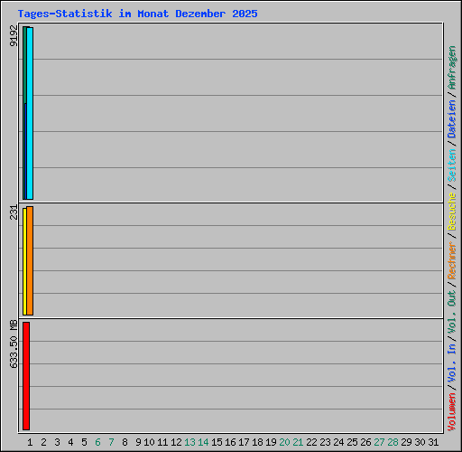Click the cyan Seiten bar for day 1

point(30,113)
